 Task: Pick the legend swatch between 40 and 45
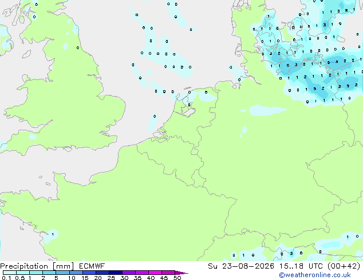[x=155, y=273]
